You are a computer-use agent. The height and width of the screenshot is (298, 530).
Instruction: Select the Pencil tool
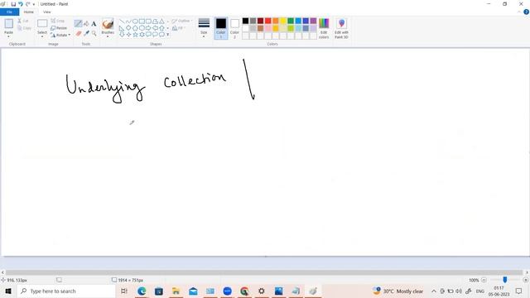coord(78,23)
